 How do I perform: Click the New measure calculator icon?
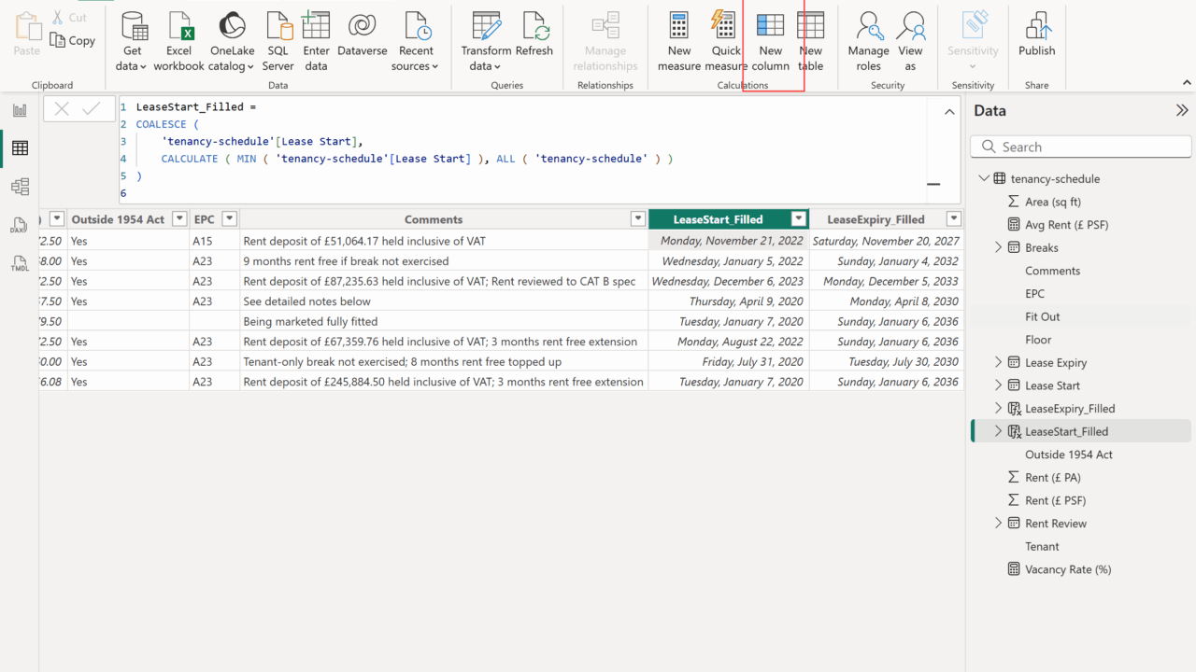coord(679,26)
